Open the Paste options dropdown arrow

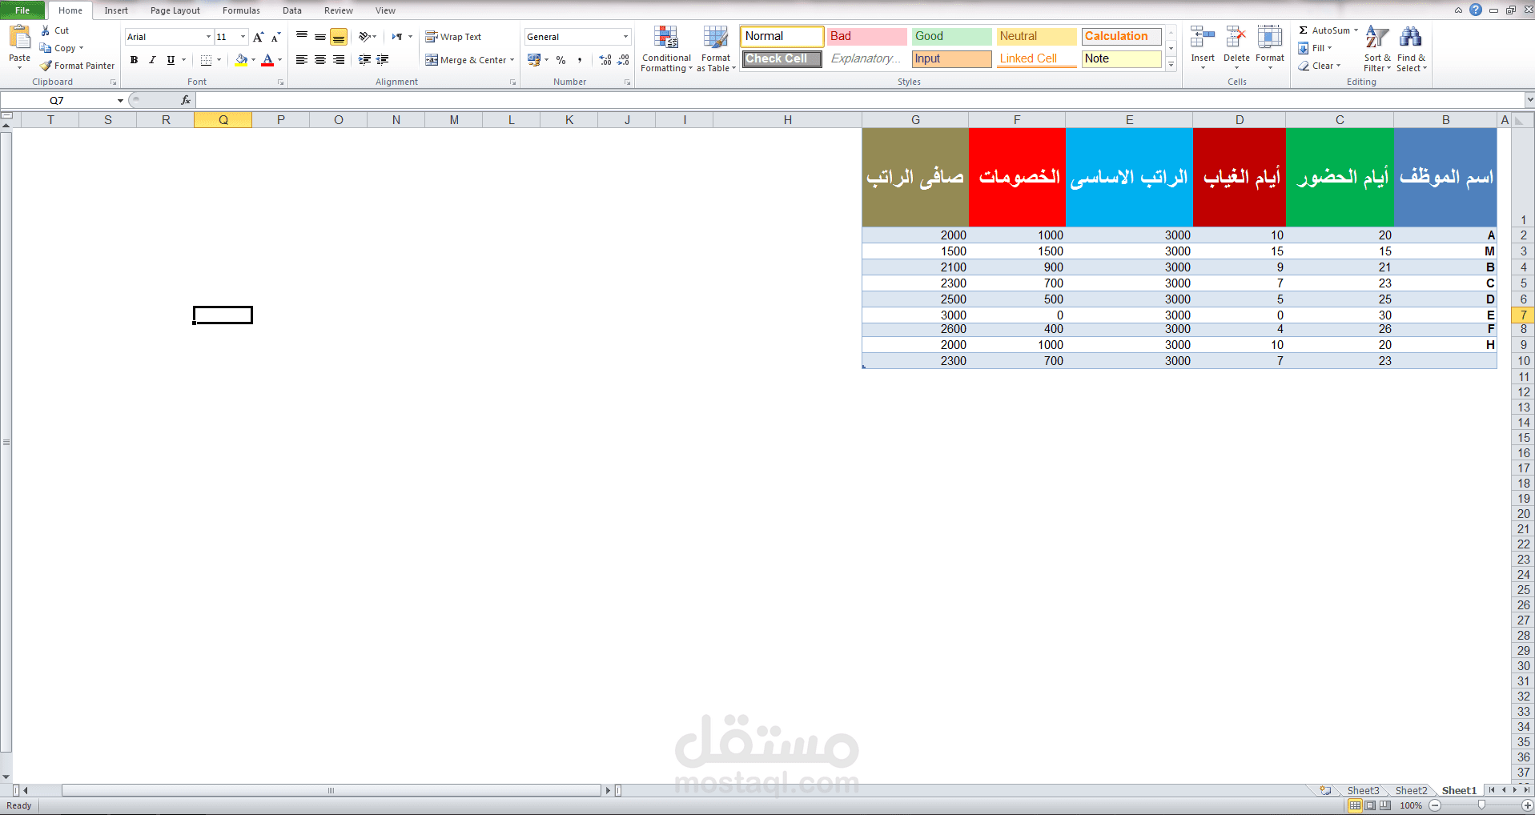pos(19,67)
